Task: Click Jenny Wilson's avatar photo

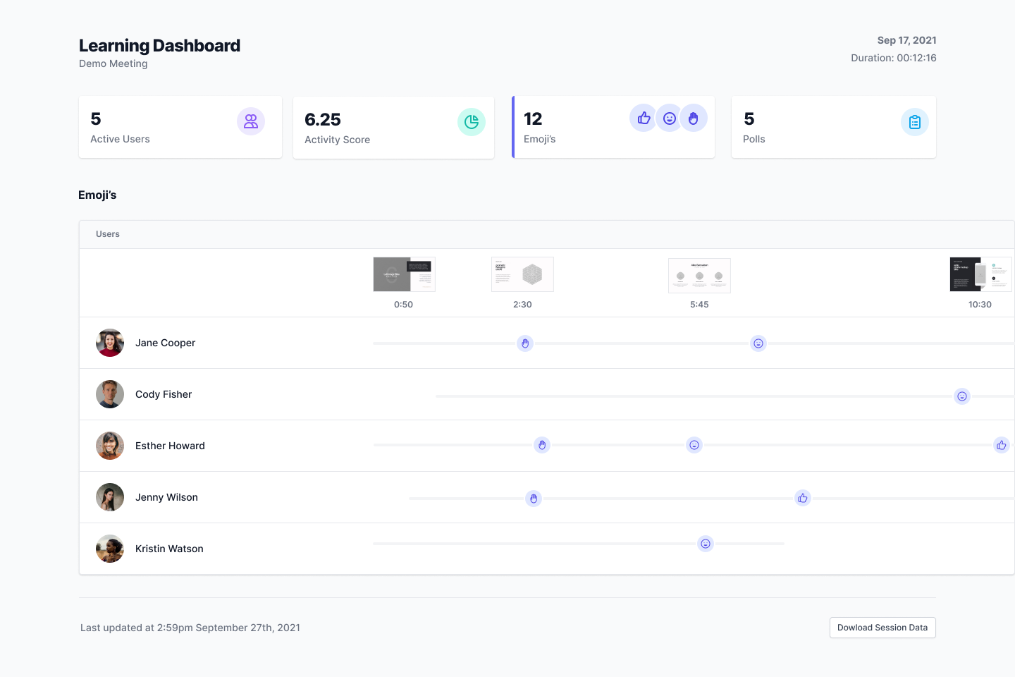Action: pos(110,497)
